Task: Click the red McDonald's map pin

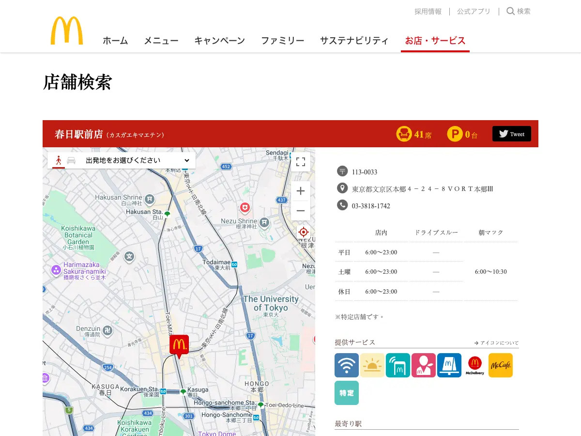Action: coord(179,346)
